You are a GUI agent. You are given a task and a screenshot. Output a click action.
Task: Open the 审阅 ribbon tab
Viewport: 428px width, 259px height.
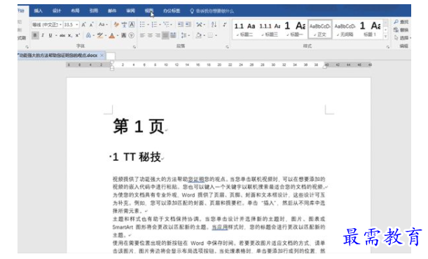point(130,11)
